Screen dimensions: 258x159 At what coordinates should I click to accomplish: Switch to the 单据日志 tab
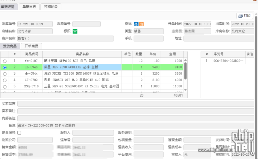pos(29,7)
